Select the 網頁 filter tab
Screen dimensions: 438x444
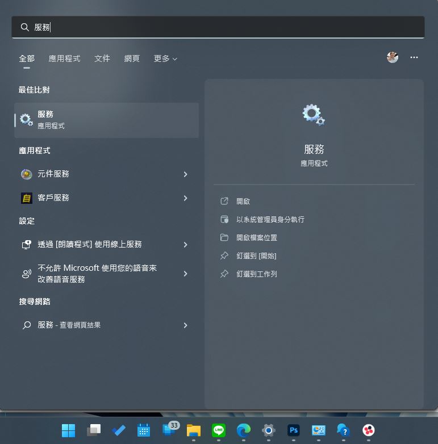(x=132, y=58)
